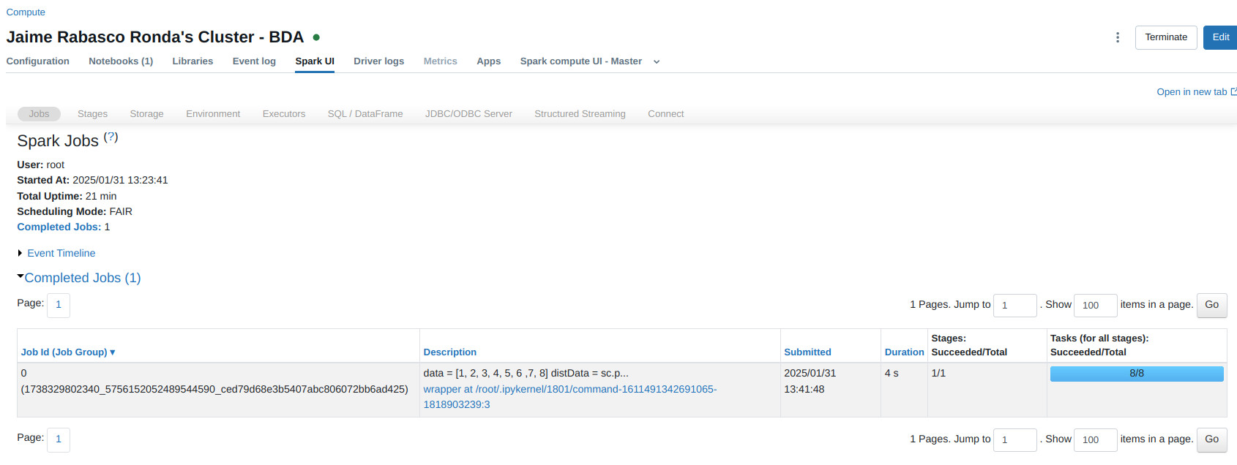Click the 'Total Uptime: 21 min' text

[x=67, y=196]
